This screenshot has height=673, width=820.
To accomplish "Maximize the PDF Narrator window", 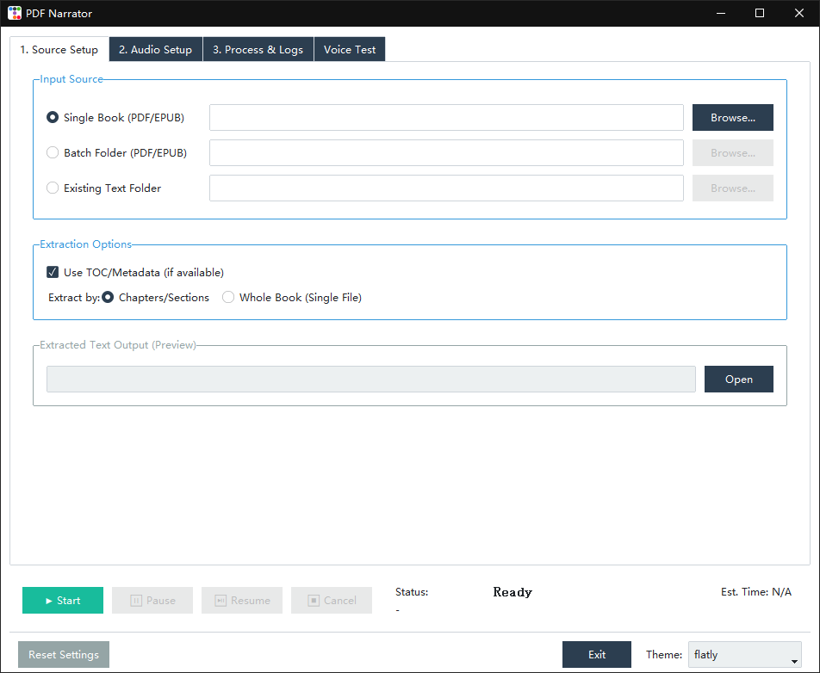I will 760,13.
